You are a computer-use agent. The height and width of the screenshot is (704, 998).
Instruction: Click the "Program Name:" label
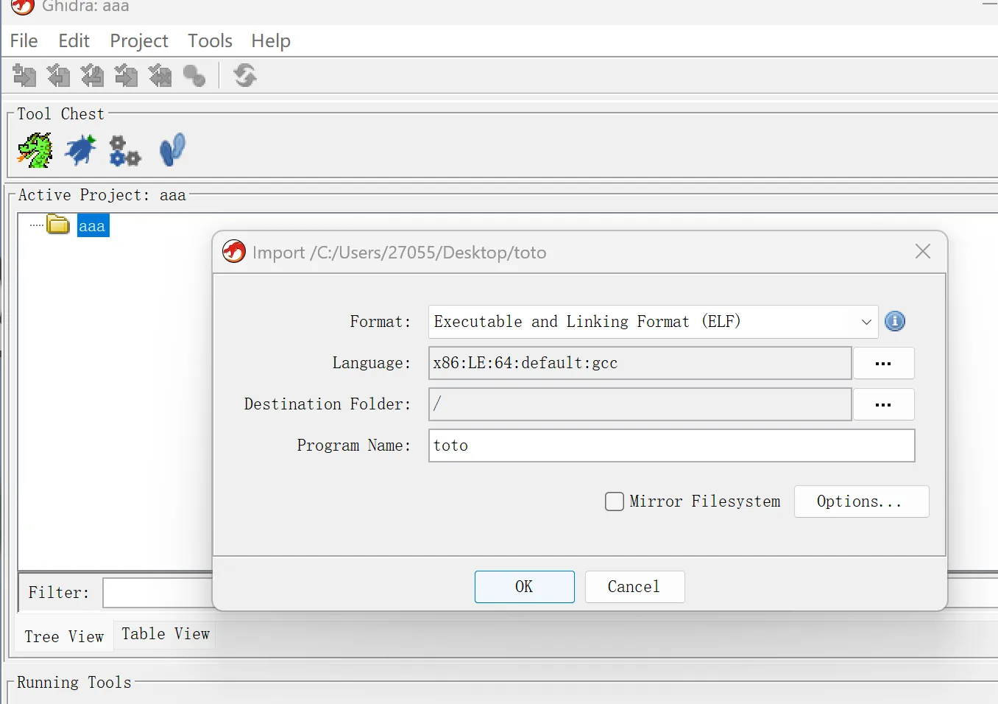point(354,446)
